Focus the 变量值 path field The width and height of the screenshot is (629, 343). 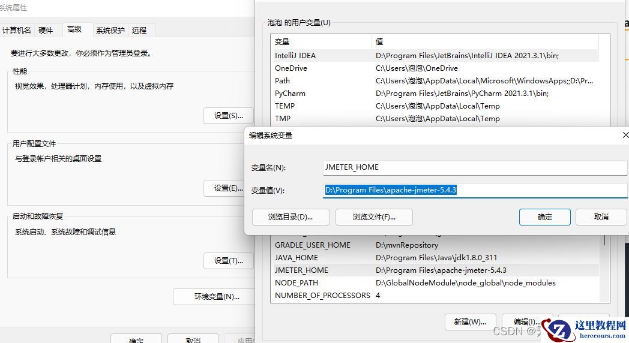[x=475, y=190]
